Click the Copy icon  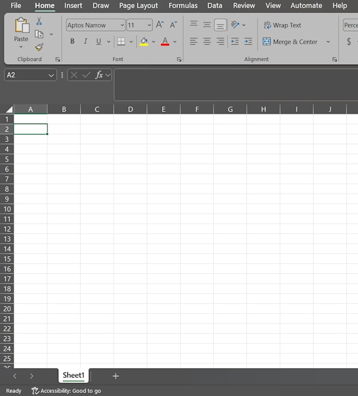[39, 34]
